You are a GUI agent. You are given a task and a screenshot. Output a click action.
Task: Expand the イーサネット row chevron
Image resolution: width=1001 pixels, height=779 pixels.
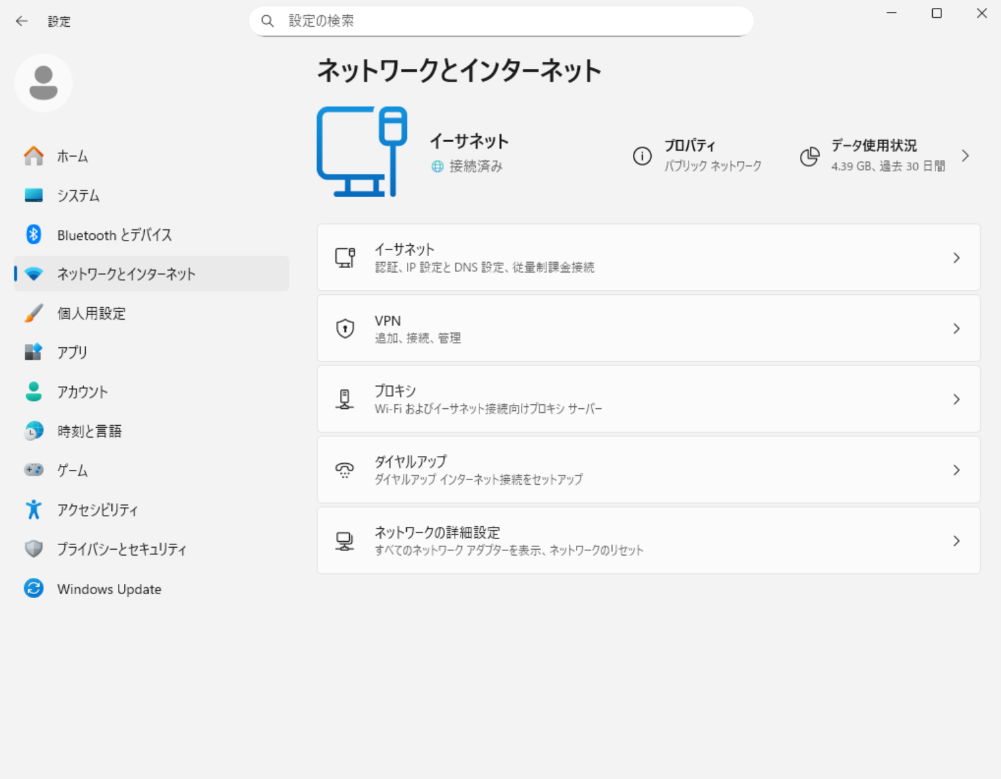pos(956,258)
